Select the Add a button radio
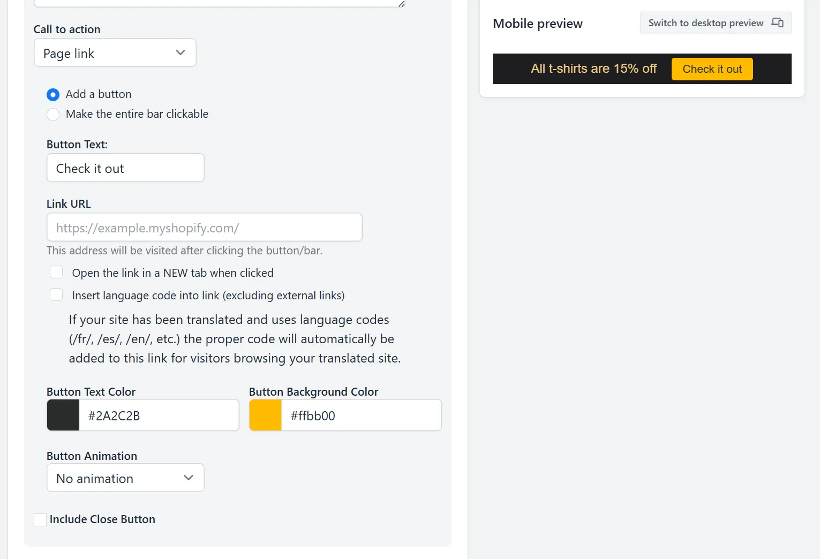The width and height of the screenshot is (820, 559). 53,95
